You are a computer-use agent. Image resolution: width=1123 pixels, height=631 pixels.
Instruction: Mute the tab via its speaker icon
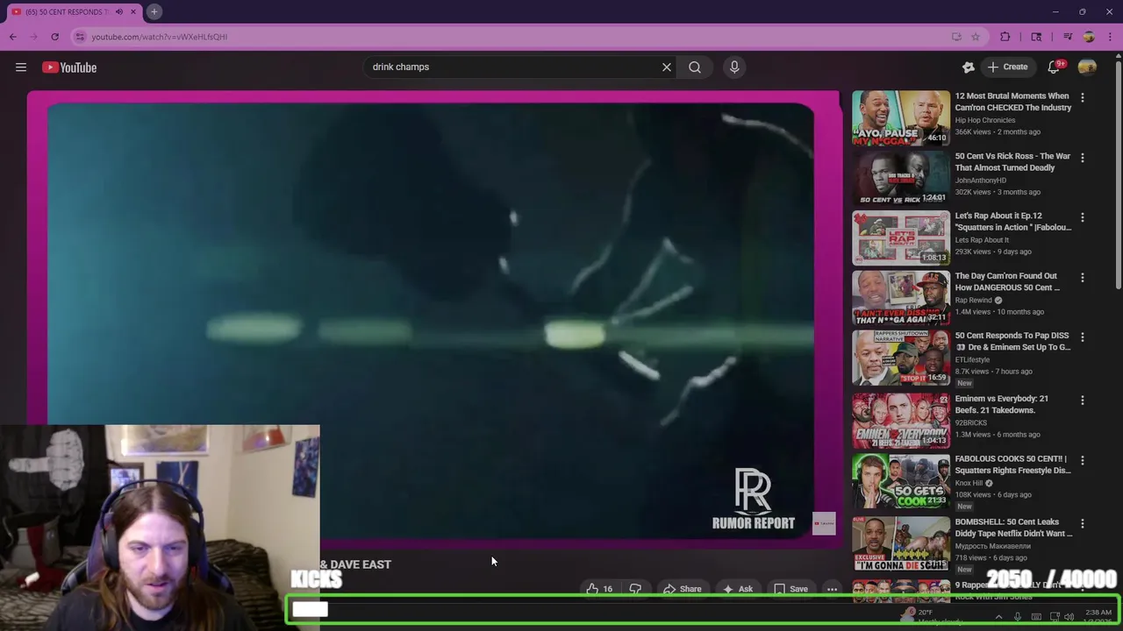(x=118, y=11)
